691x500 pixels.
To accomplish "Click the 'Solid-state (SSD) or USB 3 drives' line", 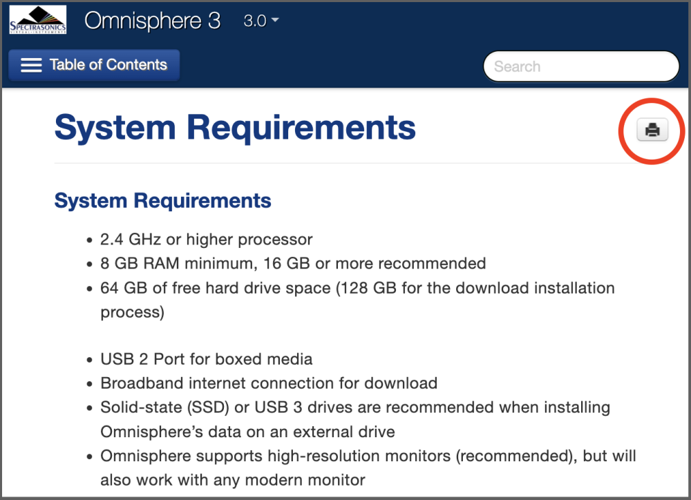I will (355, 419).
